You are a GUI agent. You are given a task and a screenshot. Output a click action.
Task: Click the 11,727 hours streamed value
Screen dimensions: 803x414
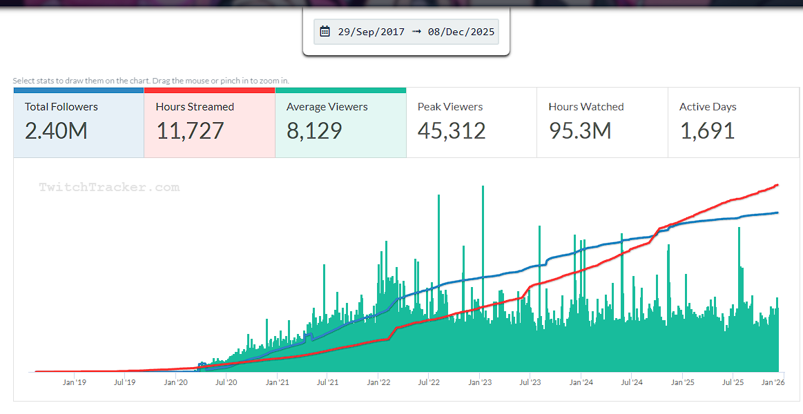(x=190, y=131)
